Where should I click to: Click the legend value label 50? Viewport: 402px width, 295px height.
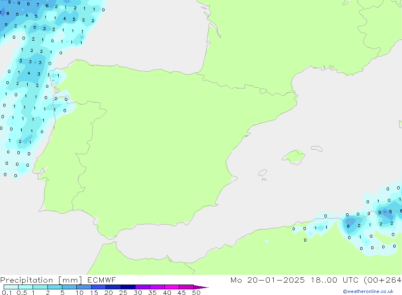click(196, 293)
